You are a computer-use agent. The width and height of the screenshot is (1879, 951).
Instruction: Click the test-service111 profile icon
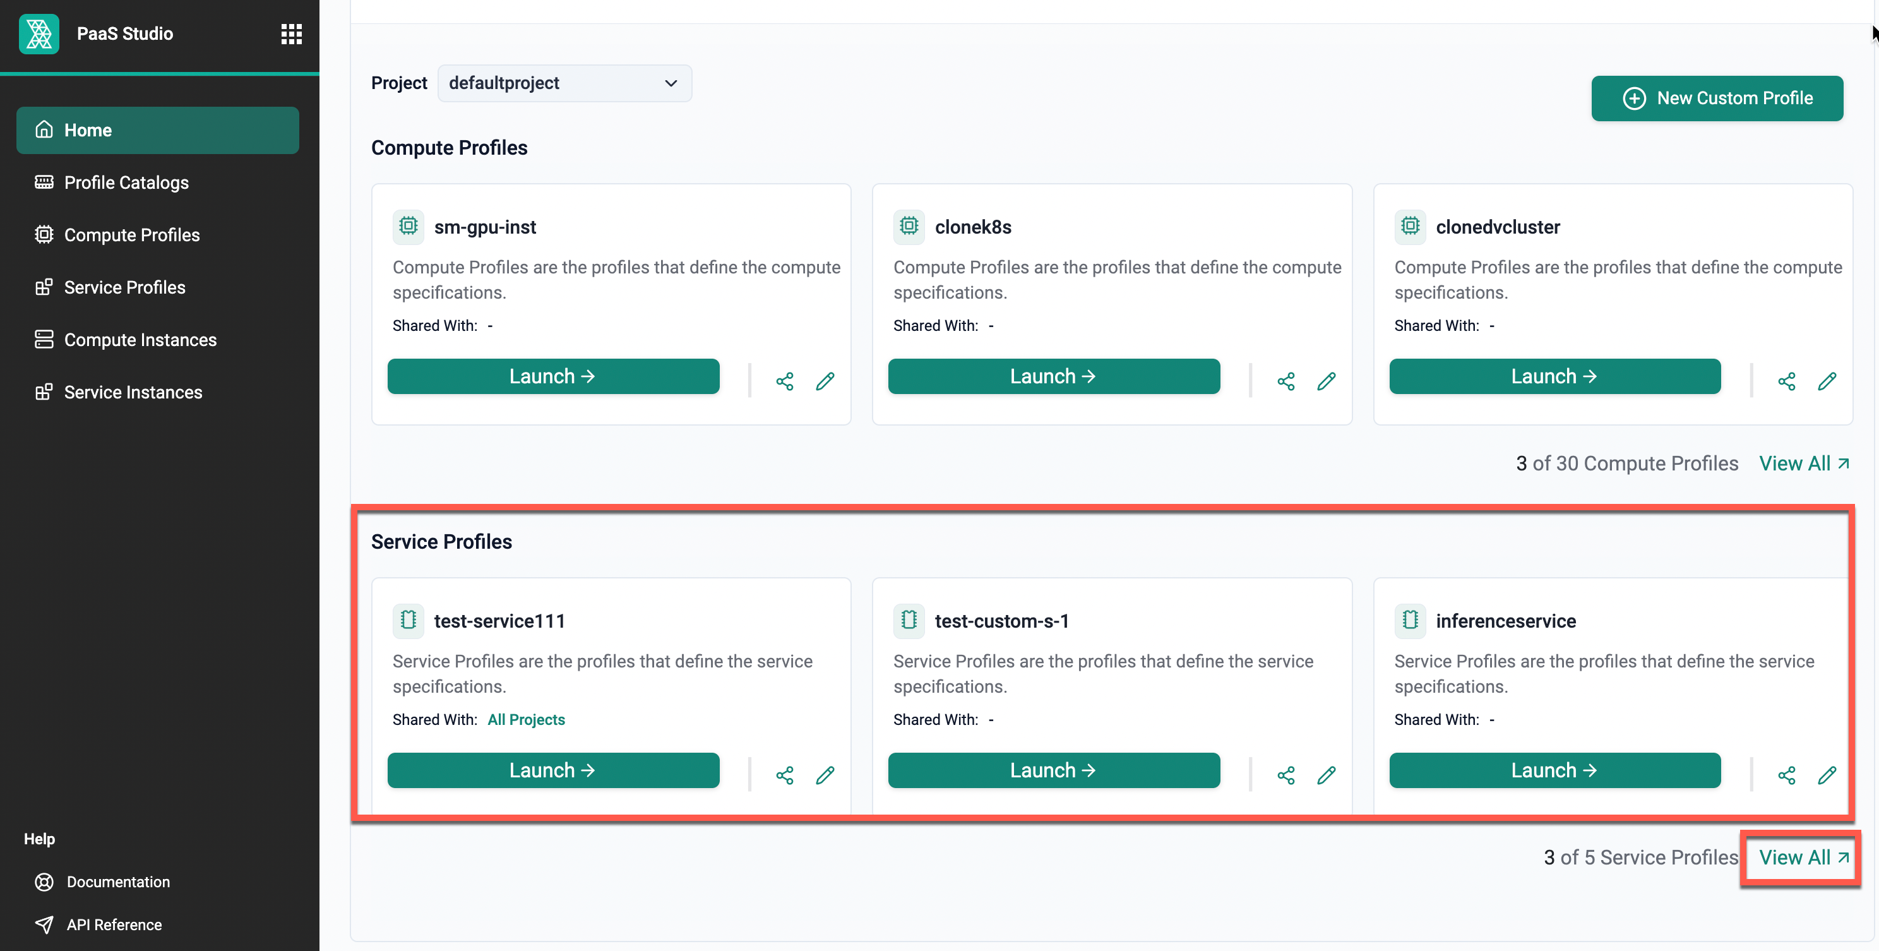[409, 620]
